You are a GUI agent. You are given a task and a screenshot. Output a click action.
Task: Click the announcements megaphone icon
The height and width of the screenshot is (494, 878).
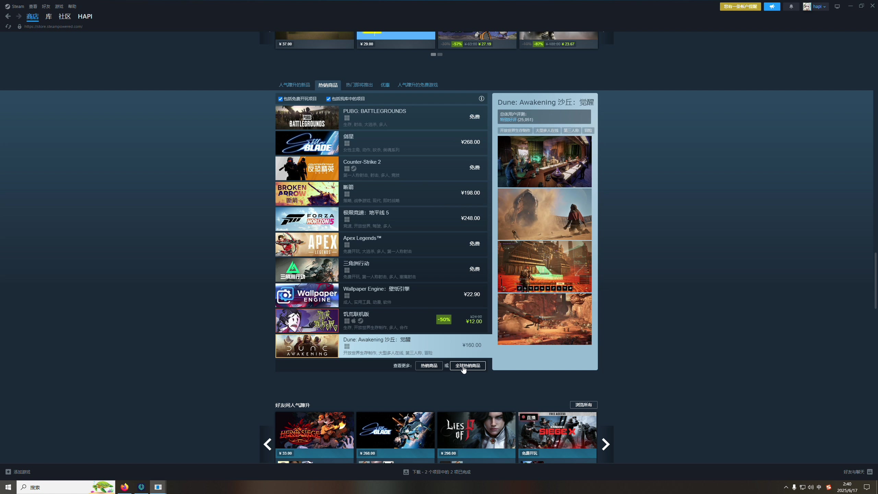[x=772, y=7]
